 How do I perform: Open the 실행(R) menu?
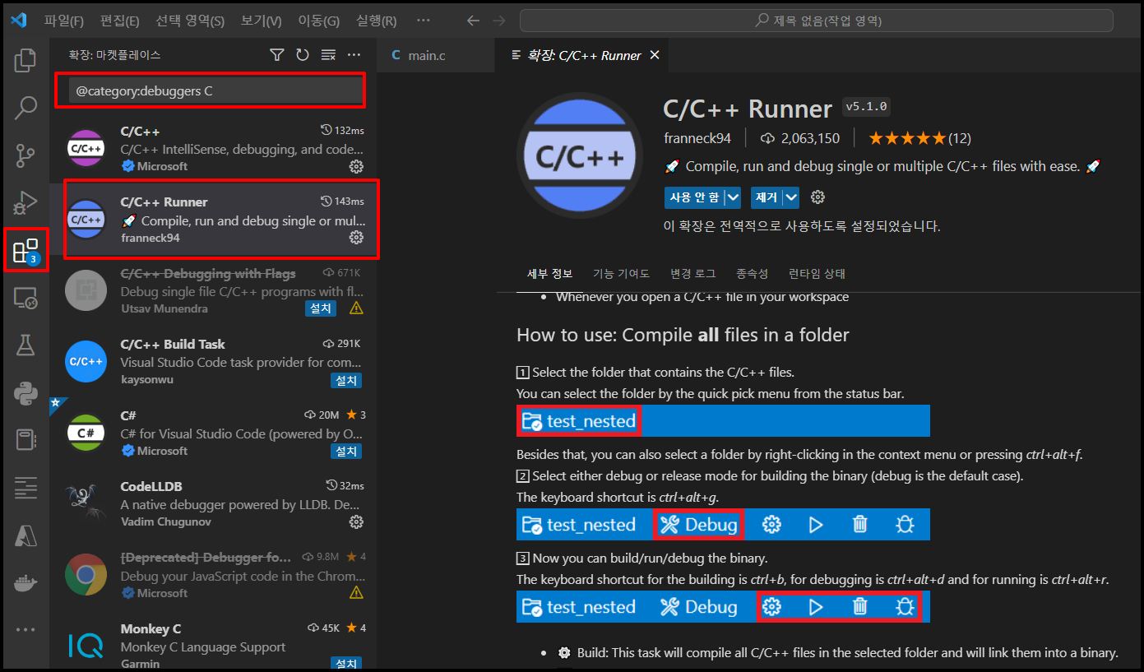tap(376, 21)
